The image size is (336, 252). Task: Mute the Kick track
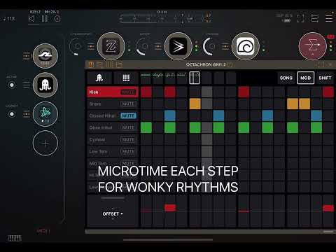pyautogui.click(x=128, y=92)
